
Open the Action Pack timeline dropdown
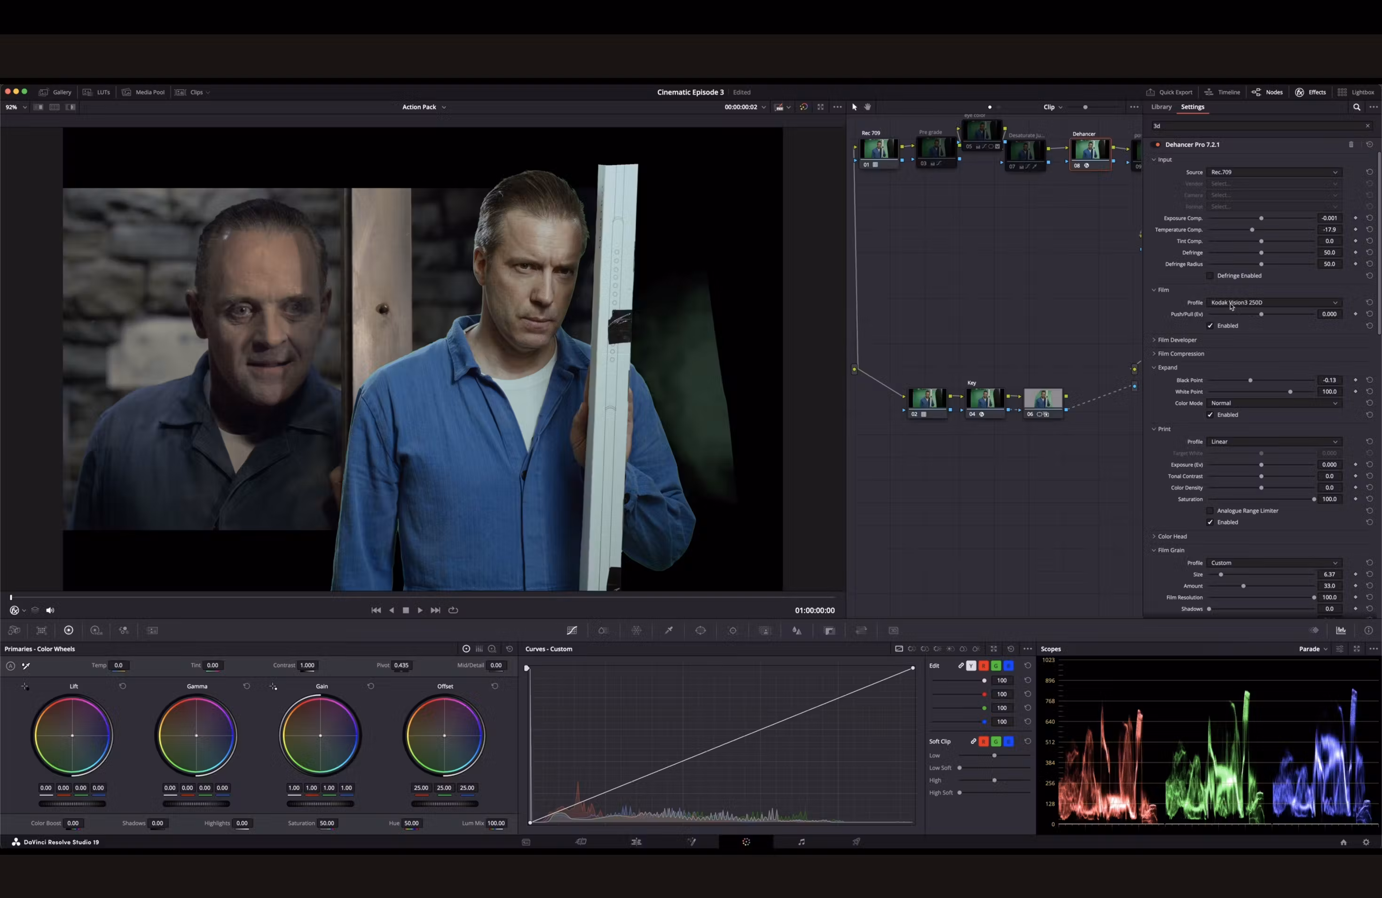(x=424, y=108)
